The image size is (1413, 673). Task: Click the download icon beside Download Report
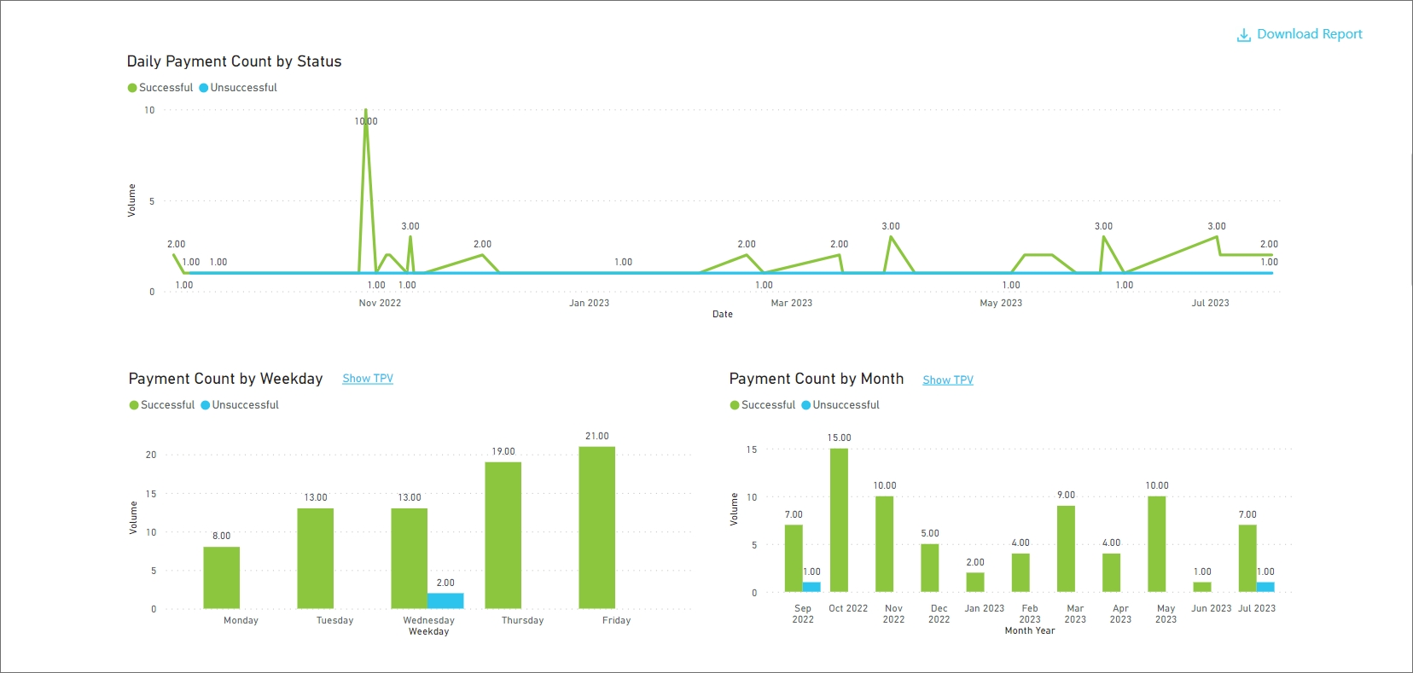(1244, 35)
